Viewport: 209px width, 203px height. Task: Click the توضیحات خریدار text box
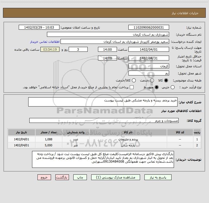pyautogui.click(x=103, y=159)
